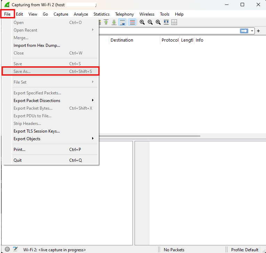
Task: Zoom in on the packet text
Action: (142, 22)
